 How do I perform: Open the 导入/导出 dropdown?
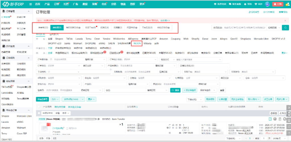[x=254, y=99]
